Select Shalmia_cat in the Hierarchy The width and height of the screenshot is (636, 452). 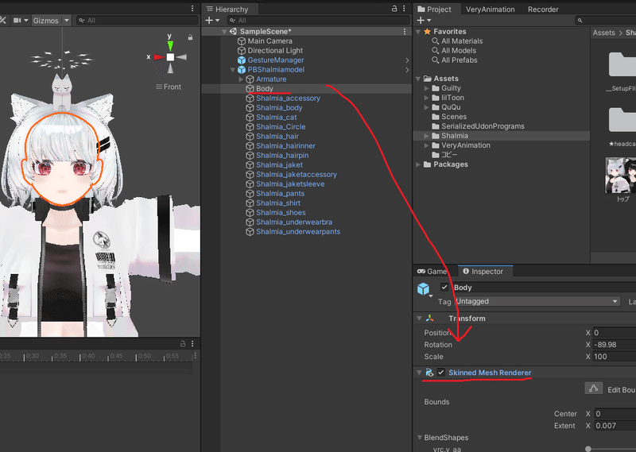276,117
